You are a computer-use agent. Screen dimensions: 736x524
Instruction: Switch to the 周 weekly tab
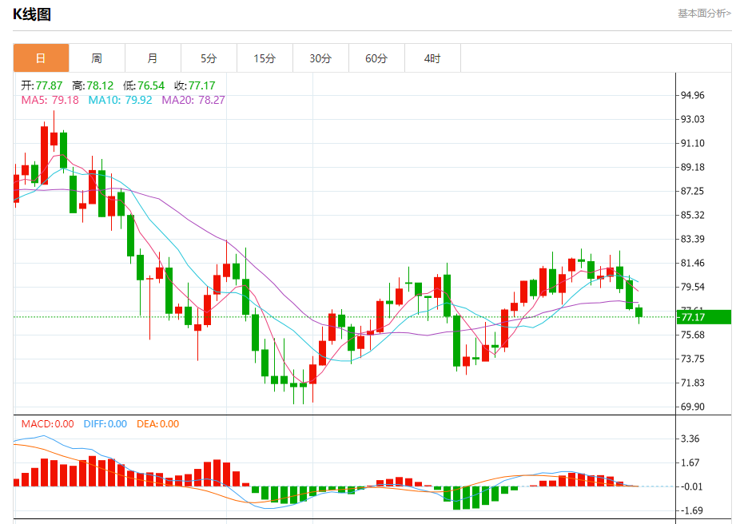(97, 58)
